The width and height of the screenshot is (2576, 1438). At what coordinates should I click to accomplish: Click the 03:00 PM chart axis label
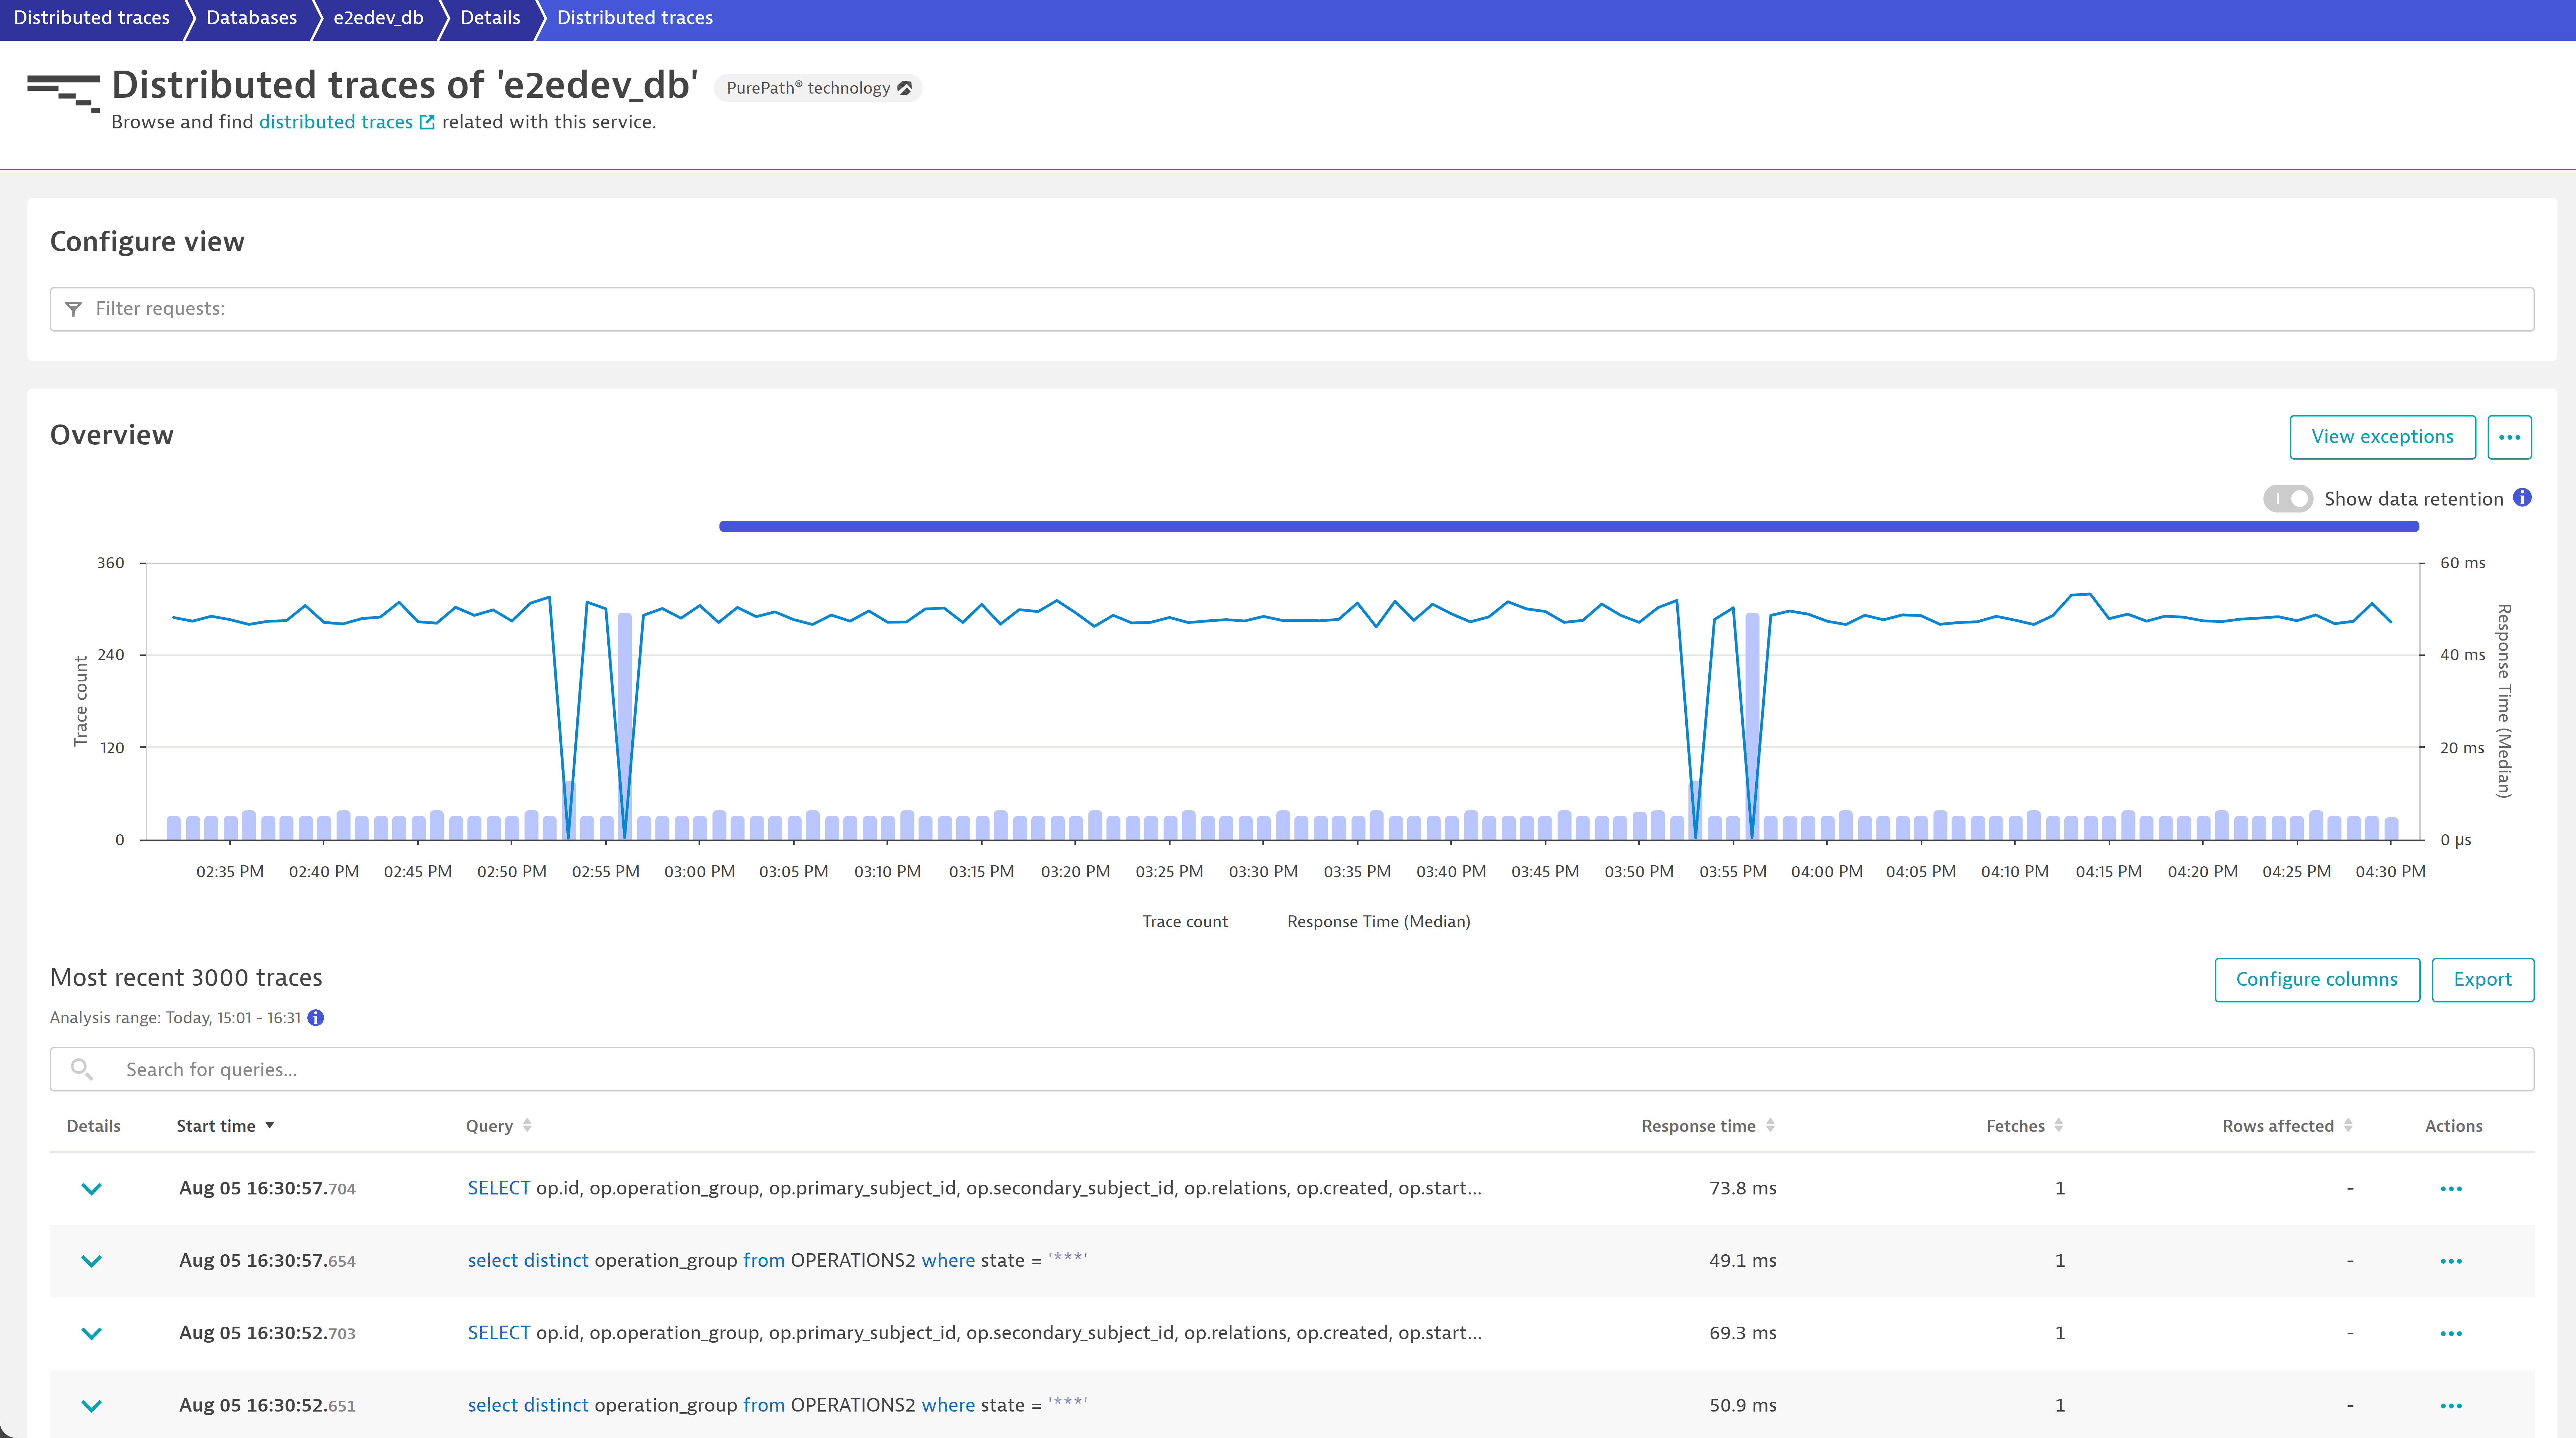[699, 872]
